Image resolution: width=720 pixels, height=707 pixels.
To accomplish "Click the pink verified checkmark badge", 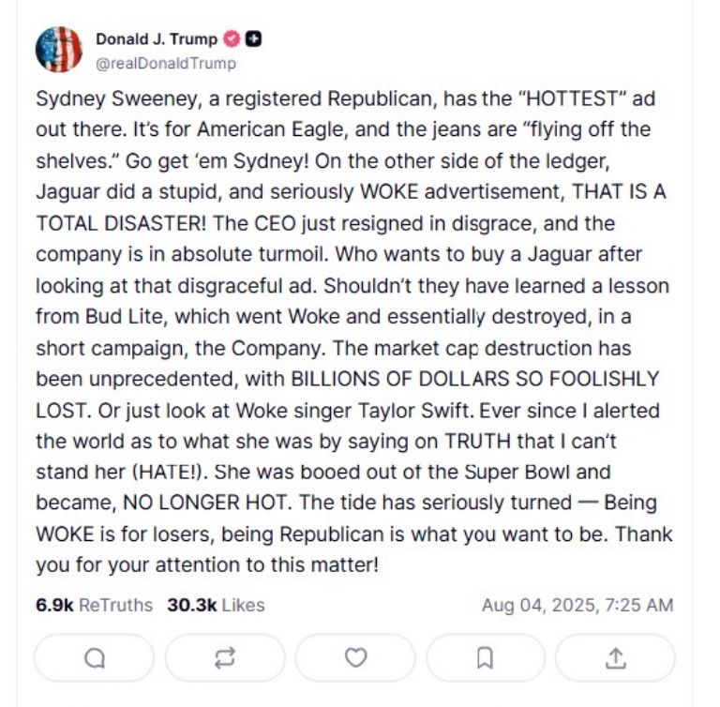I will pos(232,39).
